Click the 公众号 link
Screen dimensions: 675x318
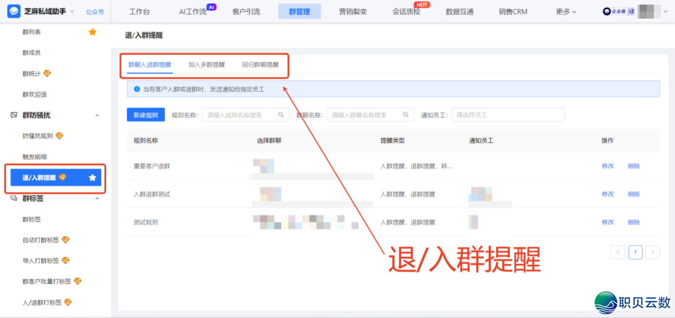point(95,12)
